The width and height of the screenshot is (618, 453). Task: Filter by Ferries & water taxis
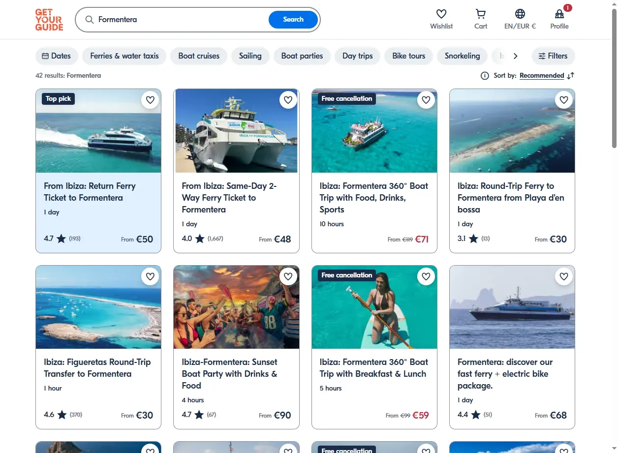point(124,56)
